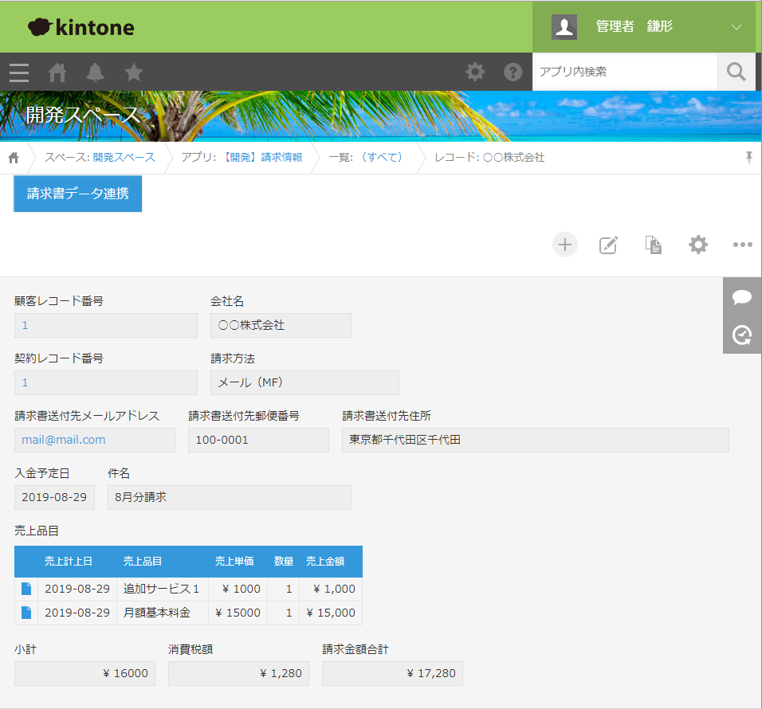Open contract record number 1 link

pos(25,382)
